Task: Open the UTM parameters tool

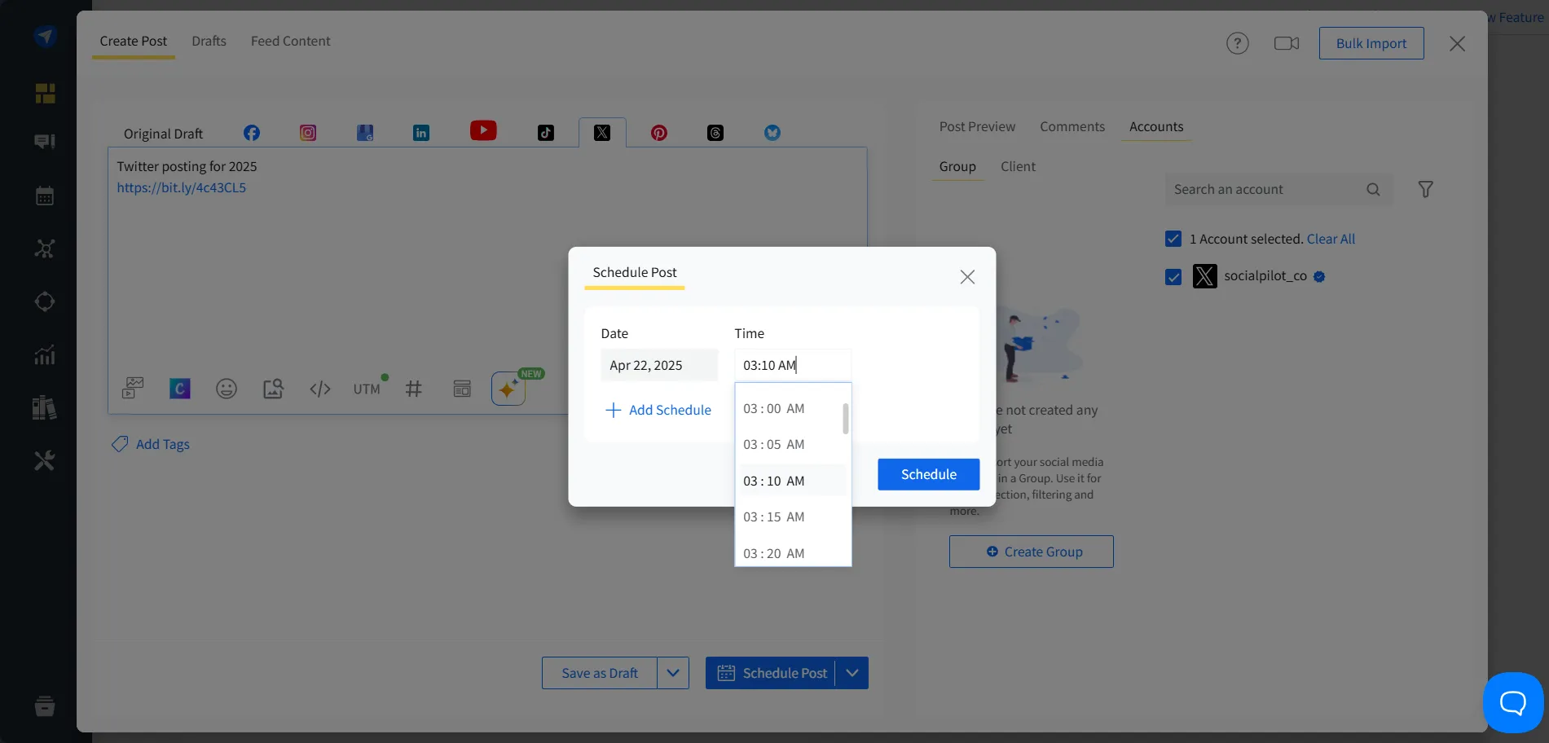Action: tap(366, 389)
